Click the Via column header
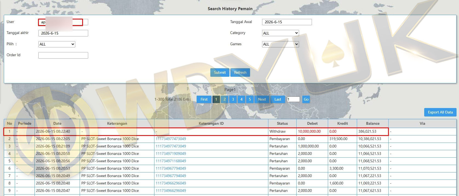 click(422, 123)
